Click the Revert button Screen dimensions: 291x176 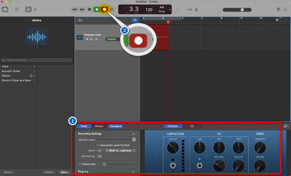tap(8, 172)
